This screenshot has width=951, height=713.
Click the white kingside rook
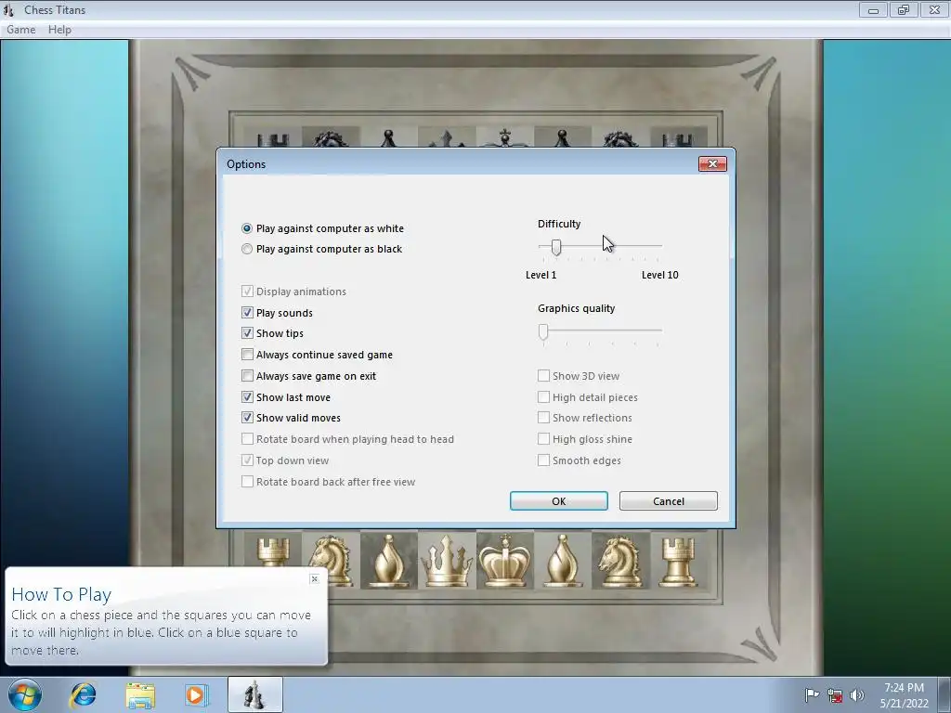coord(678,561)
